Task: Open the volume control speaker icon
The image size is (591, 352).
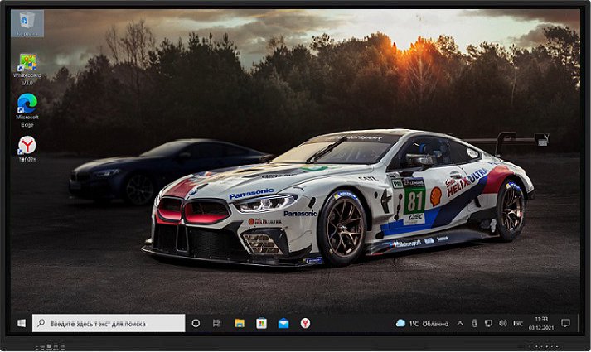Action: pyautogui.click(x=501, y=323)
